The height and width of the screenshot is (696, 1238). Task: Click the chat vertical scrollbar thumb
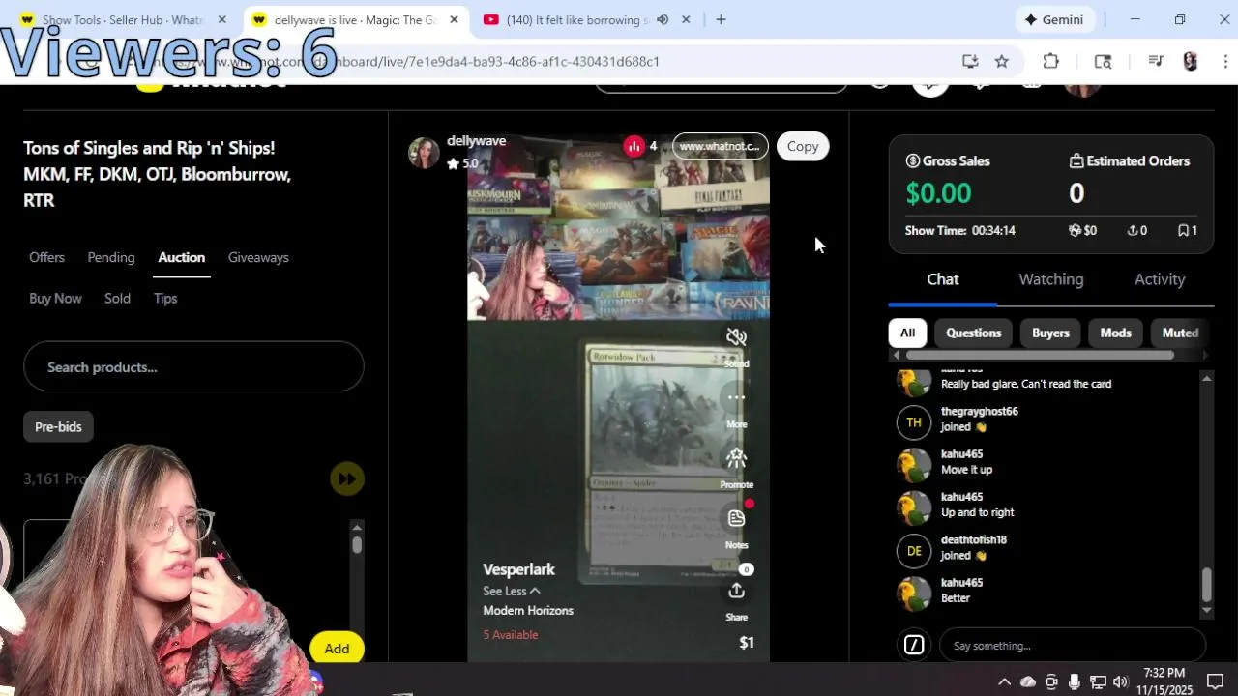(1206, 584)
